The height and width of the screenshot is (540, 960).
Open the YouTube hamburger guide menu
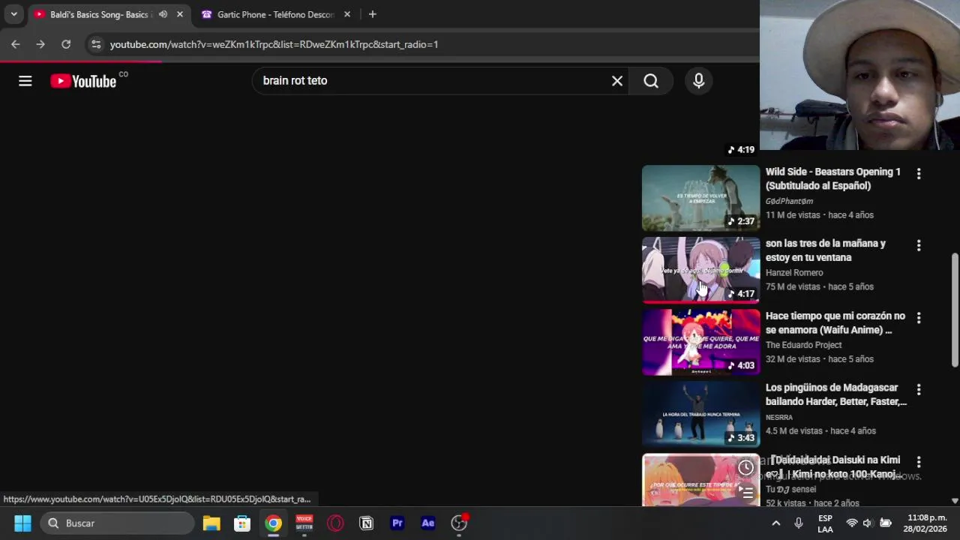pyautogui.click(x=25, y=81)
